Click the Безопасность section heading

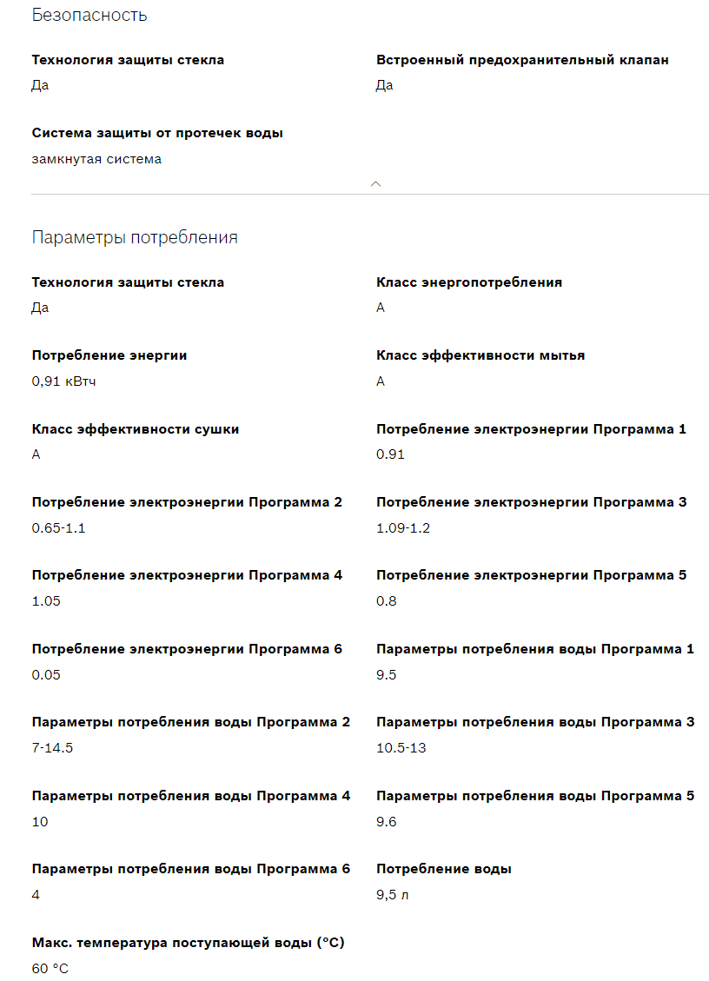(x=89, y=15)
